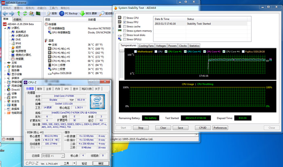
Task: Click the back navigation arrow in AIDA64 toolbar
Action: (x=5, y=13)
